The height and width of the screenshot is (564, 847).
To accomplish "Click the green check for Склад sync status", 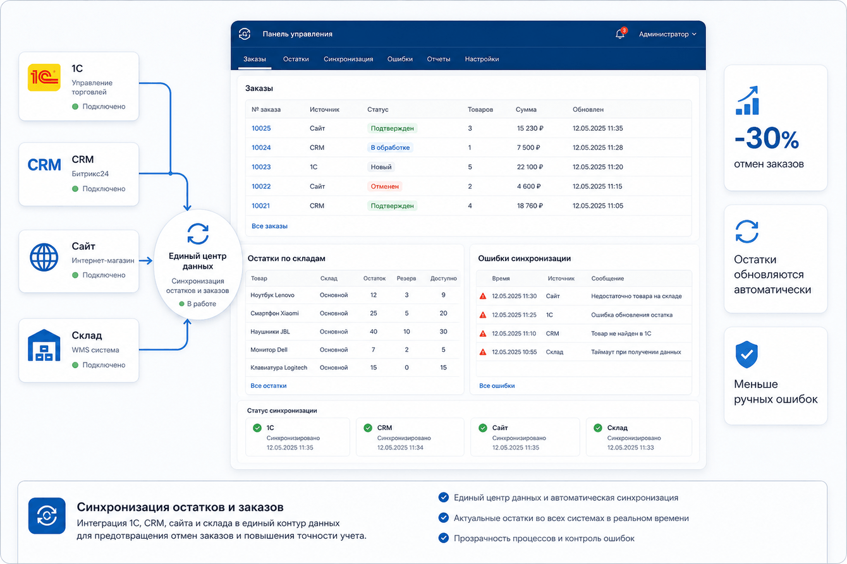I will click(x=597, y=428).
